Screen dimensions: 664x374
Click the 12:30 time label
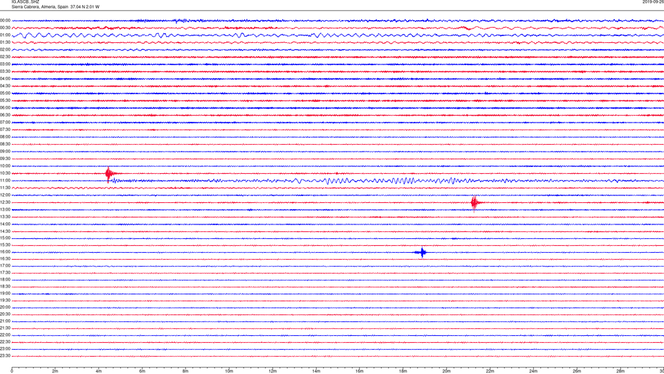coord(5,202)
